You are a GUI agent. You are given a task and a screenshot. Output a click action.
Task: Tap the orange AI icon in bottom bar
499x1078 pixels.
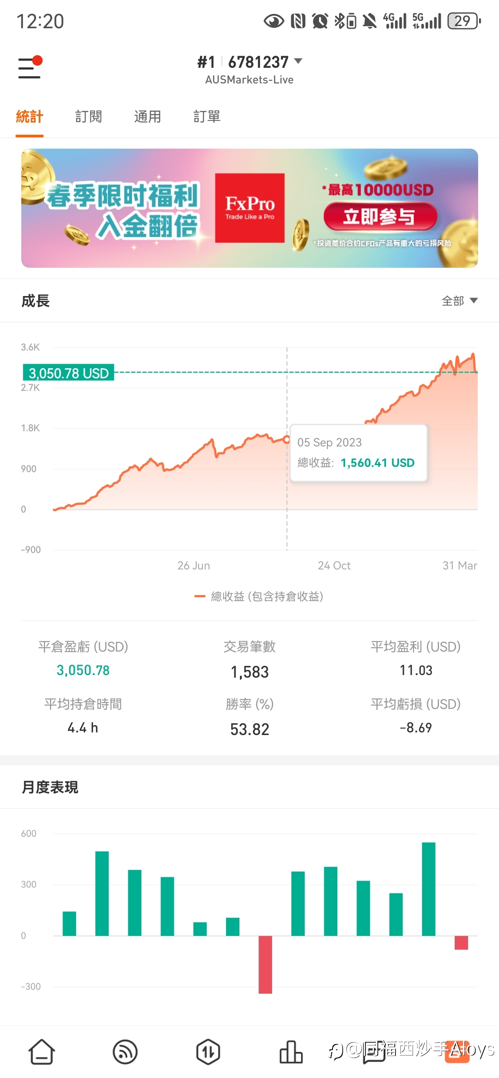457,1052
